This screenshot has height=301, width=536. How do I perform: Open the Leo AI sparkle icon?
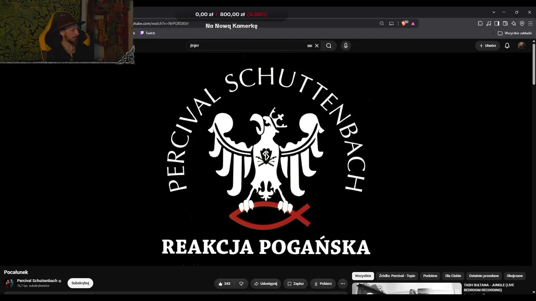[513, 23]
